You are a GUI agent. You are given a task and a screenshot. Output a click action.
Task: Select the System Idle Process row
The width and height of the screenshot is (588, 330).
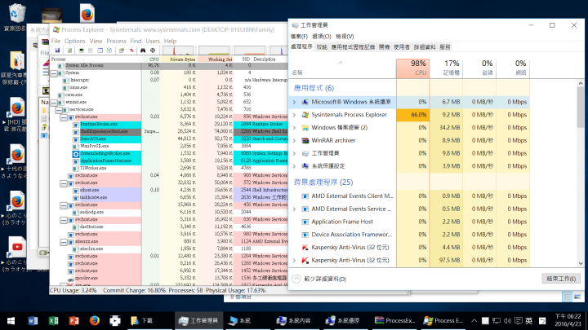pyautogui.click(x=169, y=65)
